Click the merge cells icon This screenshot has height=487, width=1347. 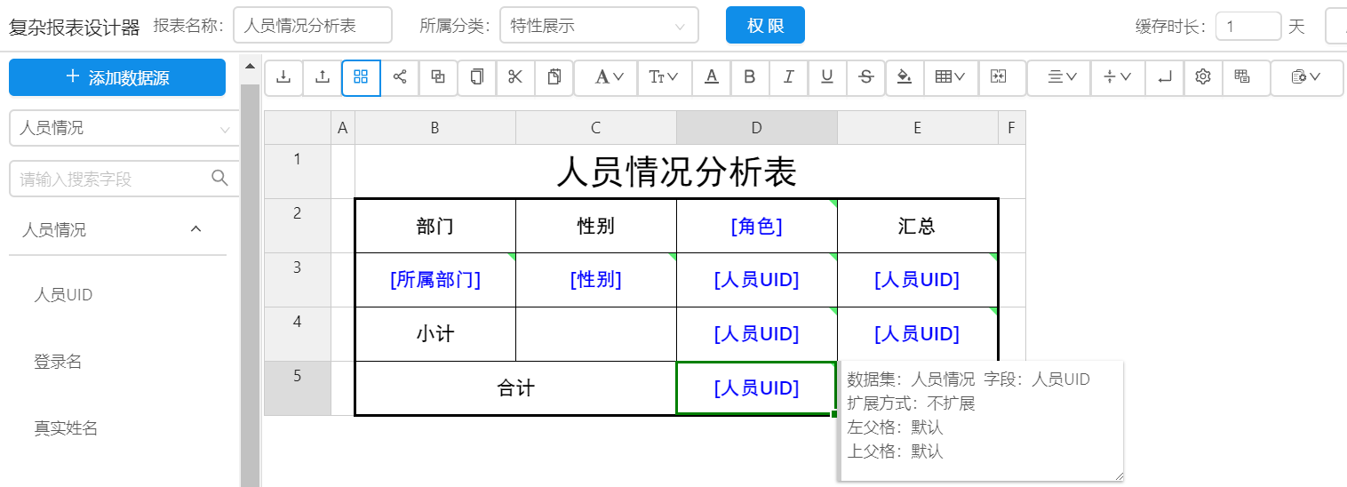click(x=998, y=77)
